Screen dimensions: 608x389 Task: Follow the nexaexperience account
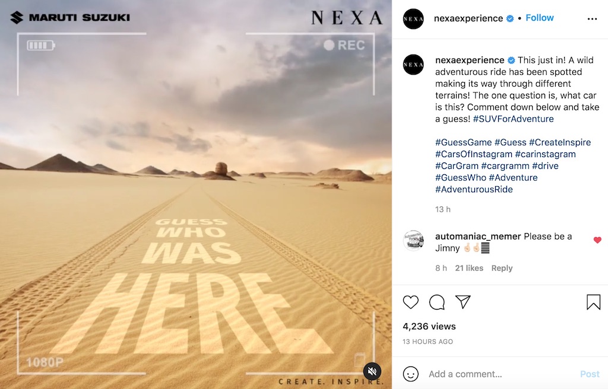(539, 18)
